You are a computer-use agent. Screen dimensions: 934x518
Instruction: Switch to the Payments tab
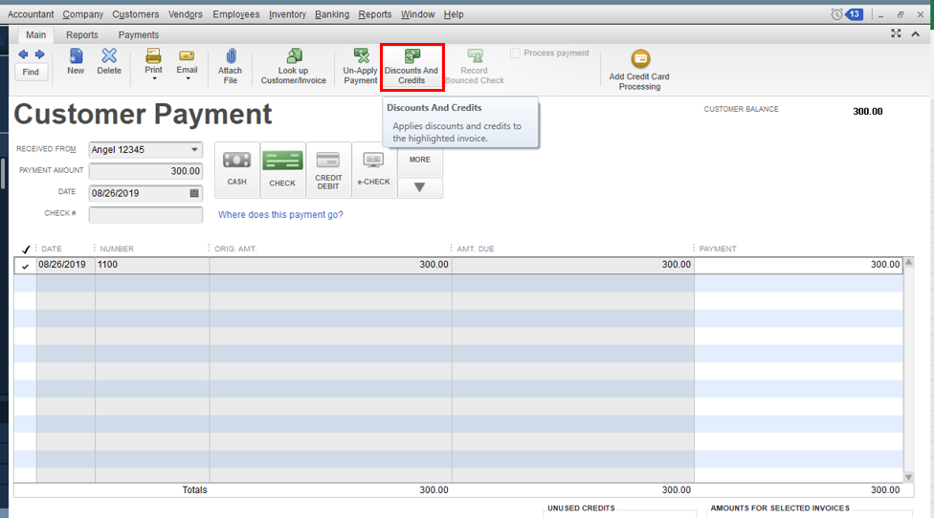click(138, 35)
